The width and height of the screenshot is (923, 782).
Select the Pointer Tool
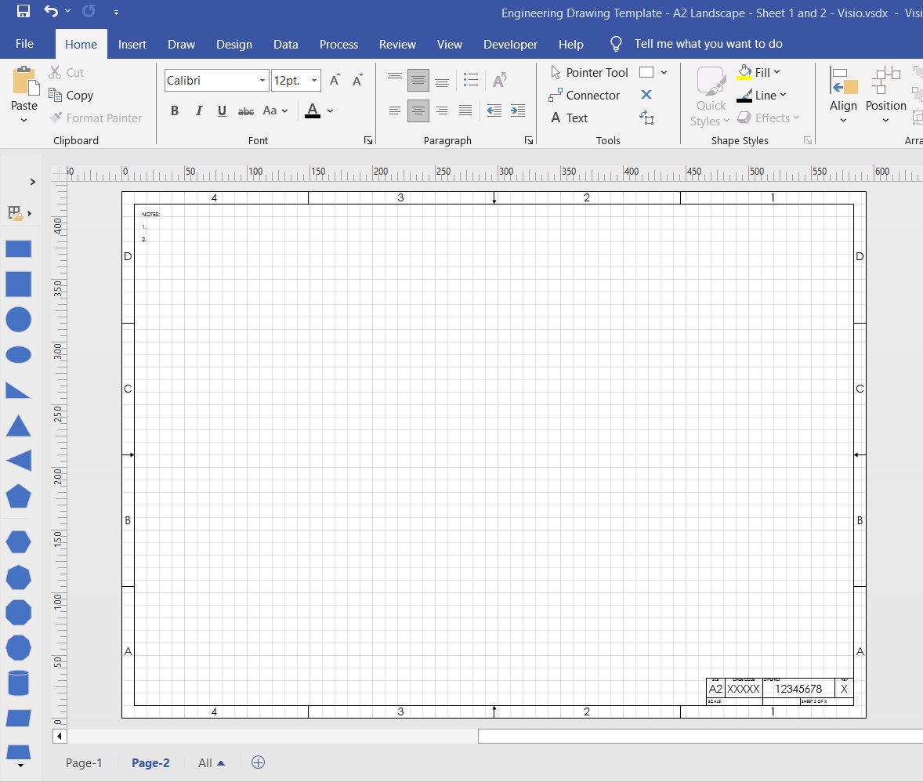(x=588, y=72)
